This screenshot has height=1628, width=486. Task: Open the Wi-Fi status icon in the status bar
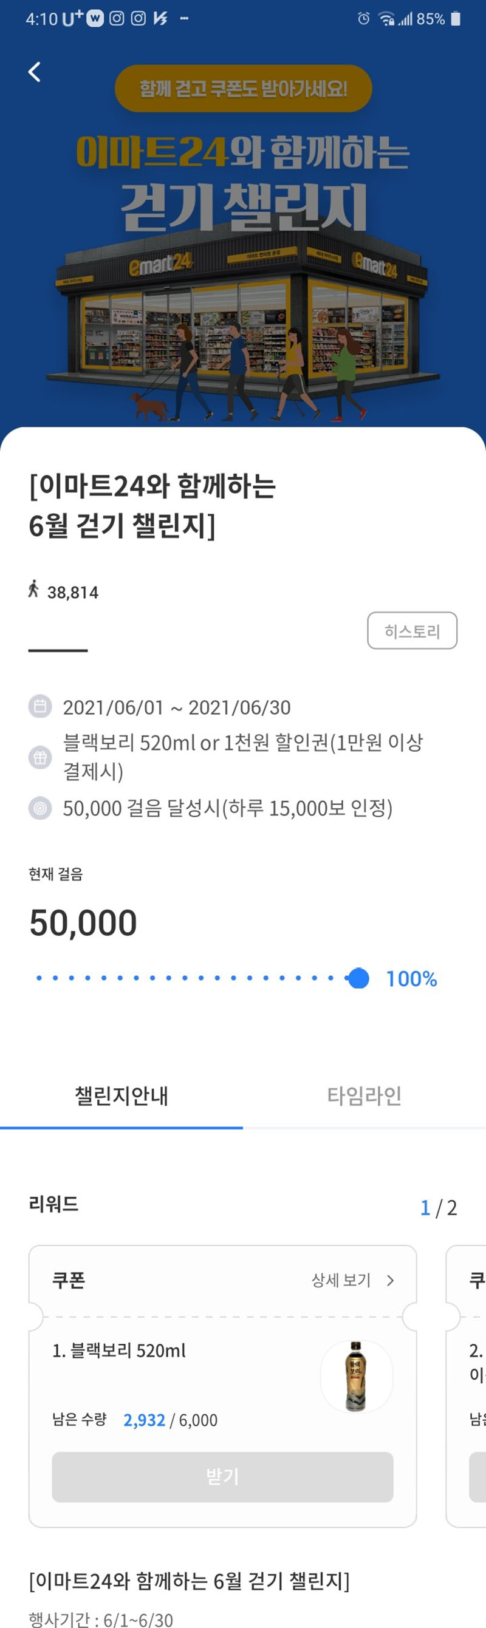386,19
